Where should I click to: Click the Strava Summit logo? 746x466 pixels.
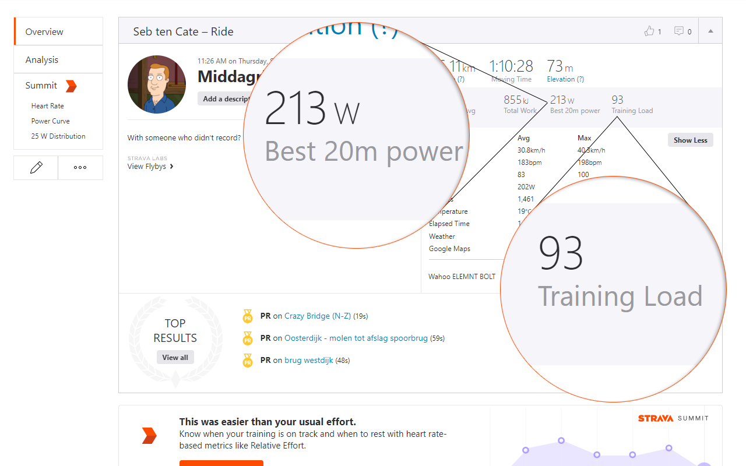tap(673, 418)
